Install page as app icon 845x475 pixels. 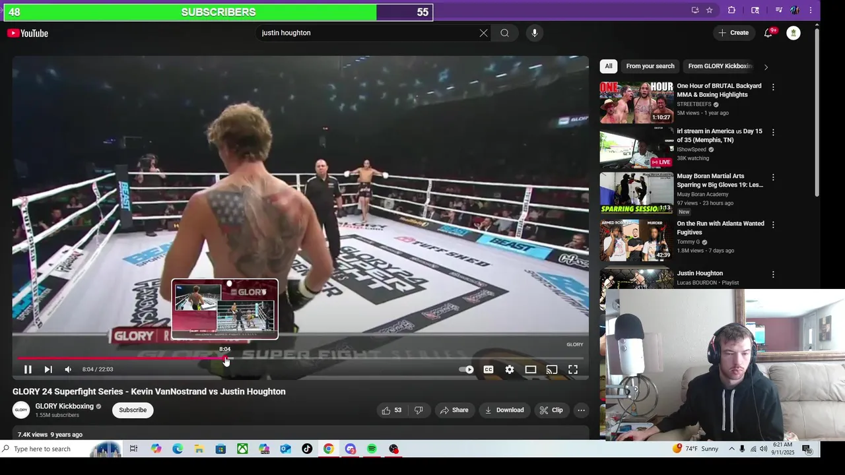point(694,10)
